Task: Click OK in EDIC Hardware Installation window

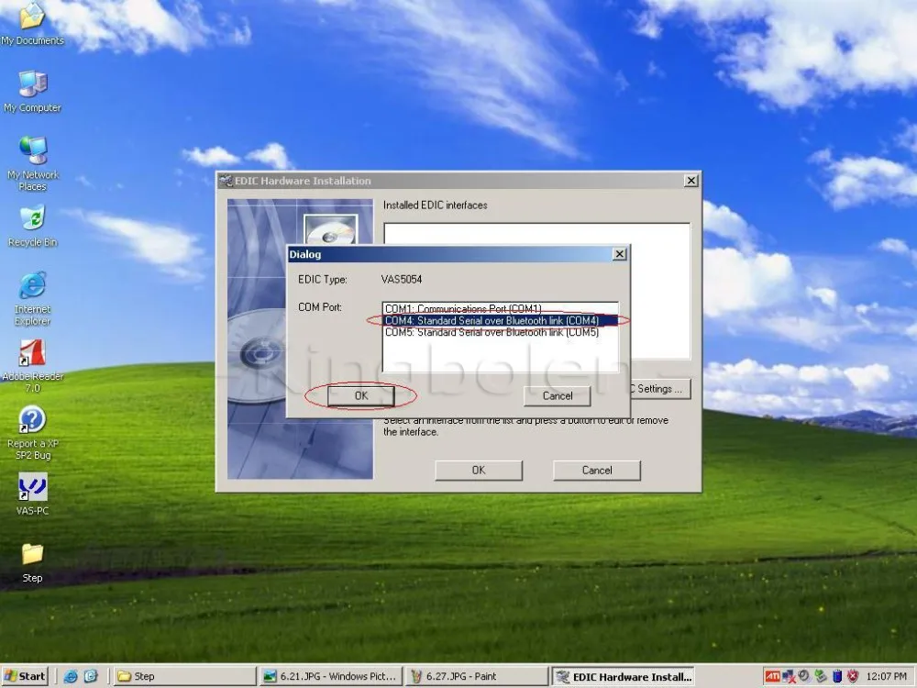Action: pos(479,471)
